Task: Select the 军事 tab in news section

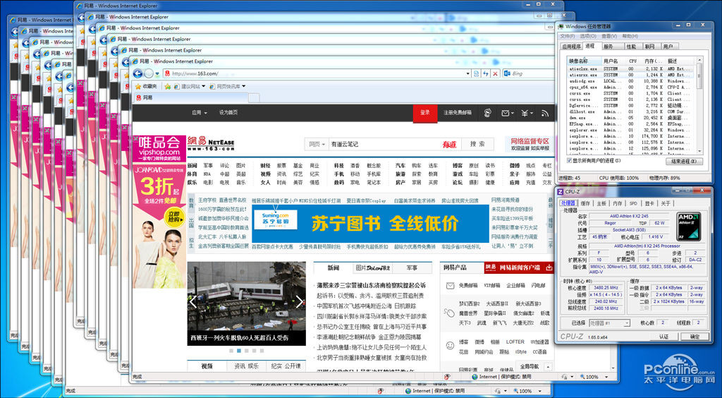Action: (x=412, y=267)
